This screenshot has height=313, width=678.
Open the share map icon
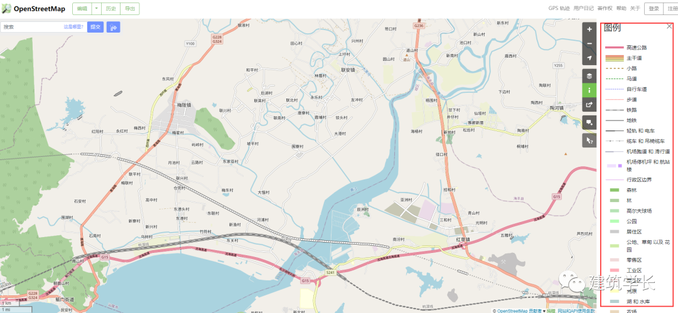point(589,105)
